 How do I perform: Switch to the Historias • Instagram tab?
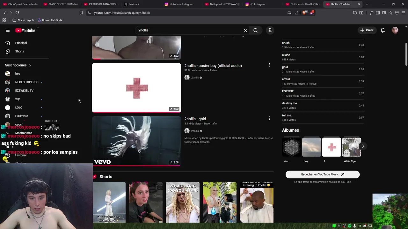pos(182,4)
